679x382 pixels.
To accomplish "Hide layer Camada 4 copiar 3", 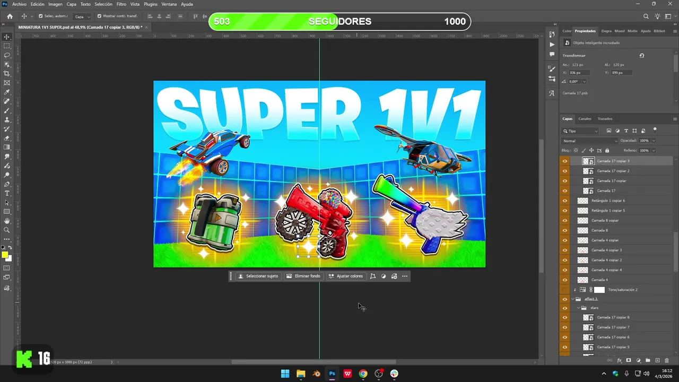I will [564, 250].
